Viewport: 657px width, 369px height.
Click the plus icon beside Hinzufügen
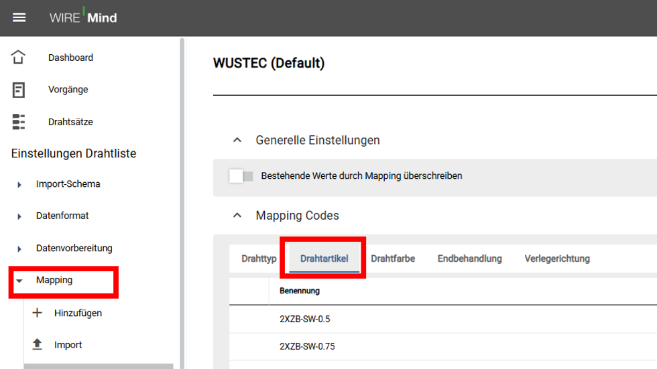pyautogui.click(x=37, y=313)
